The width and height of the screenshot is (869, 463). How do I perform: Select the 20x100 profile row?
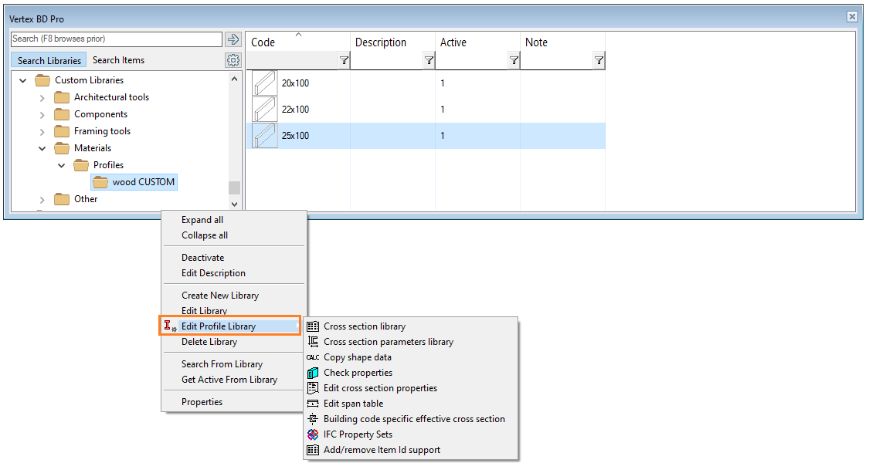(295, 83)
